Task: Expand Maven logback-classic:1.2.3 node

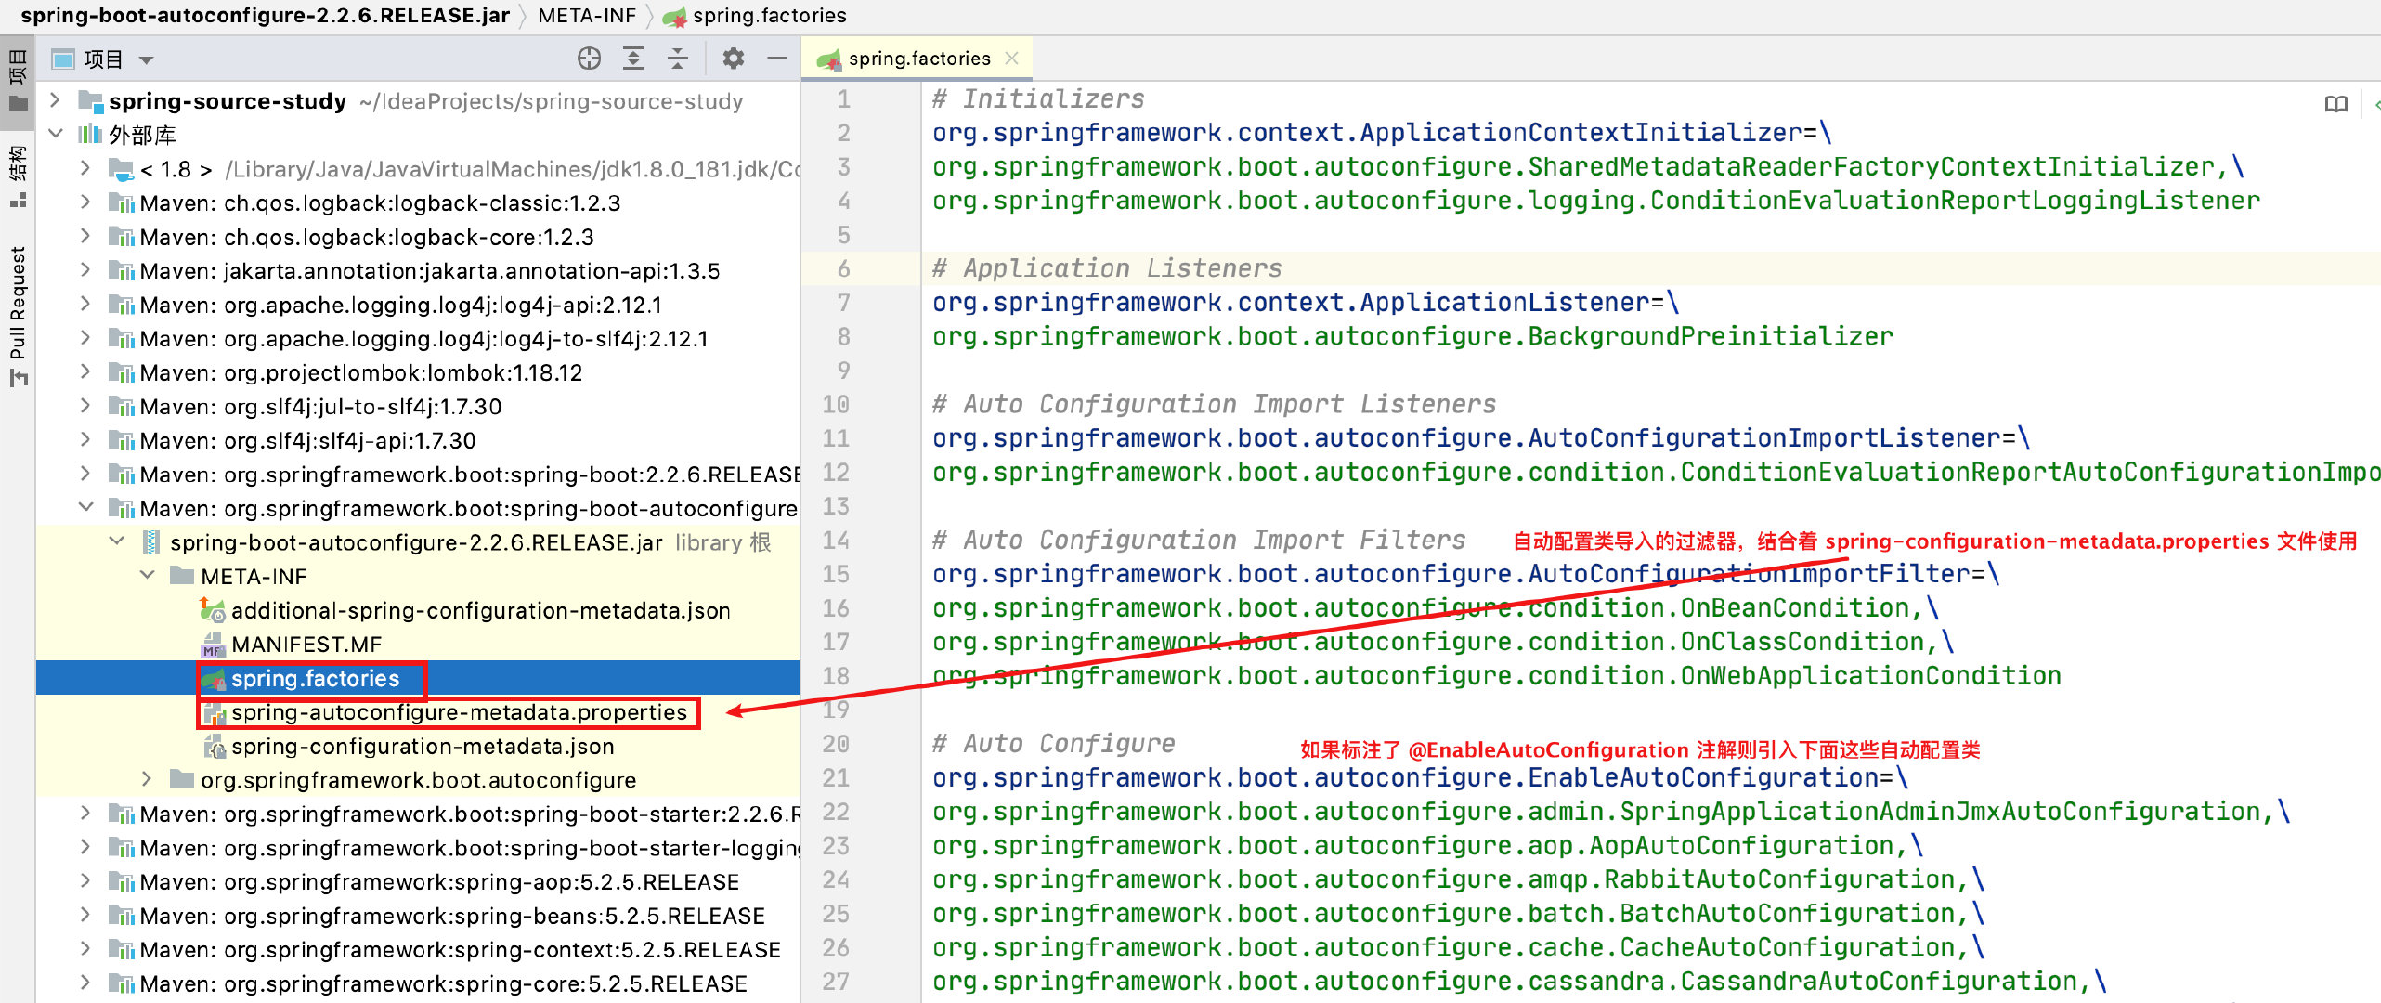Action: 85,202
